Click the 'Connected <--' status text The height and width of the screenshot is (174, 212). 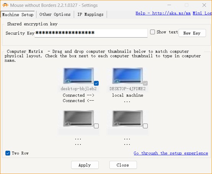(x=78, y=101)
